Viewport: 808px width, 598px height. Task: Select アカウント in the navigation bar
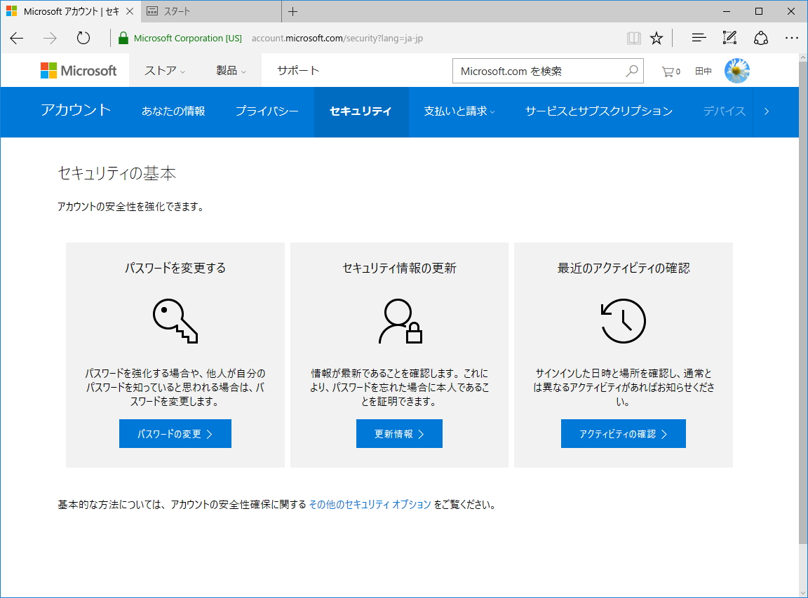[x=76, y=111]
